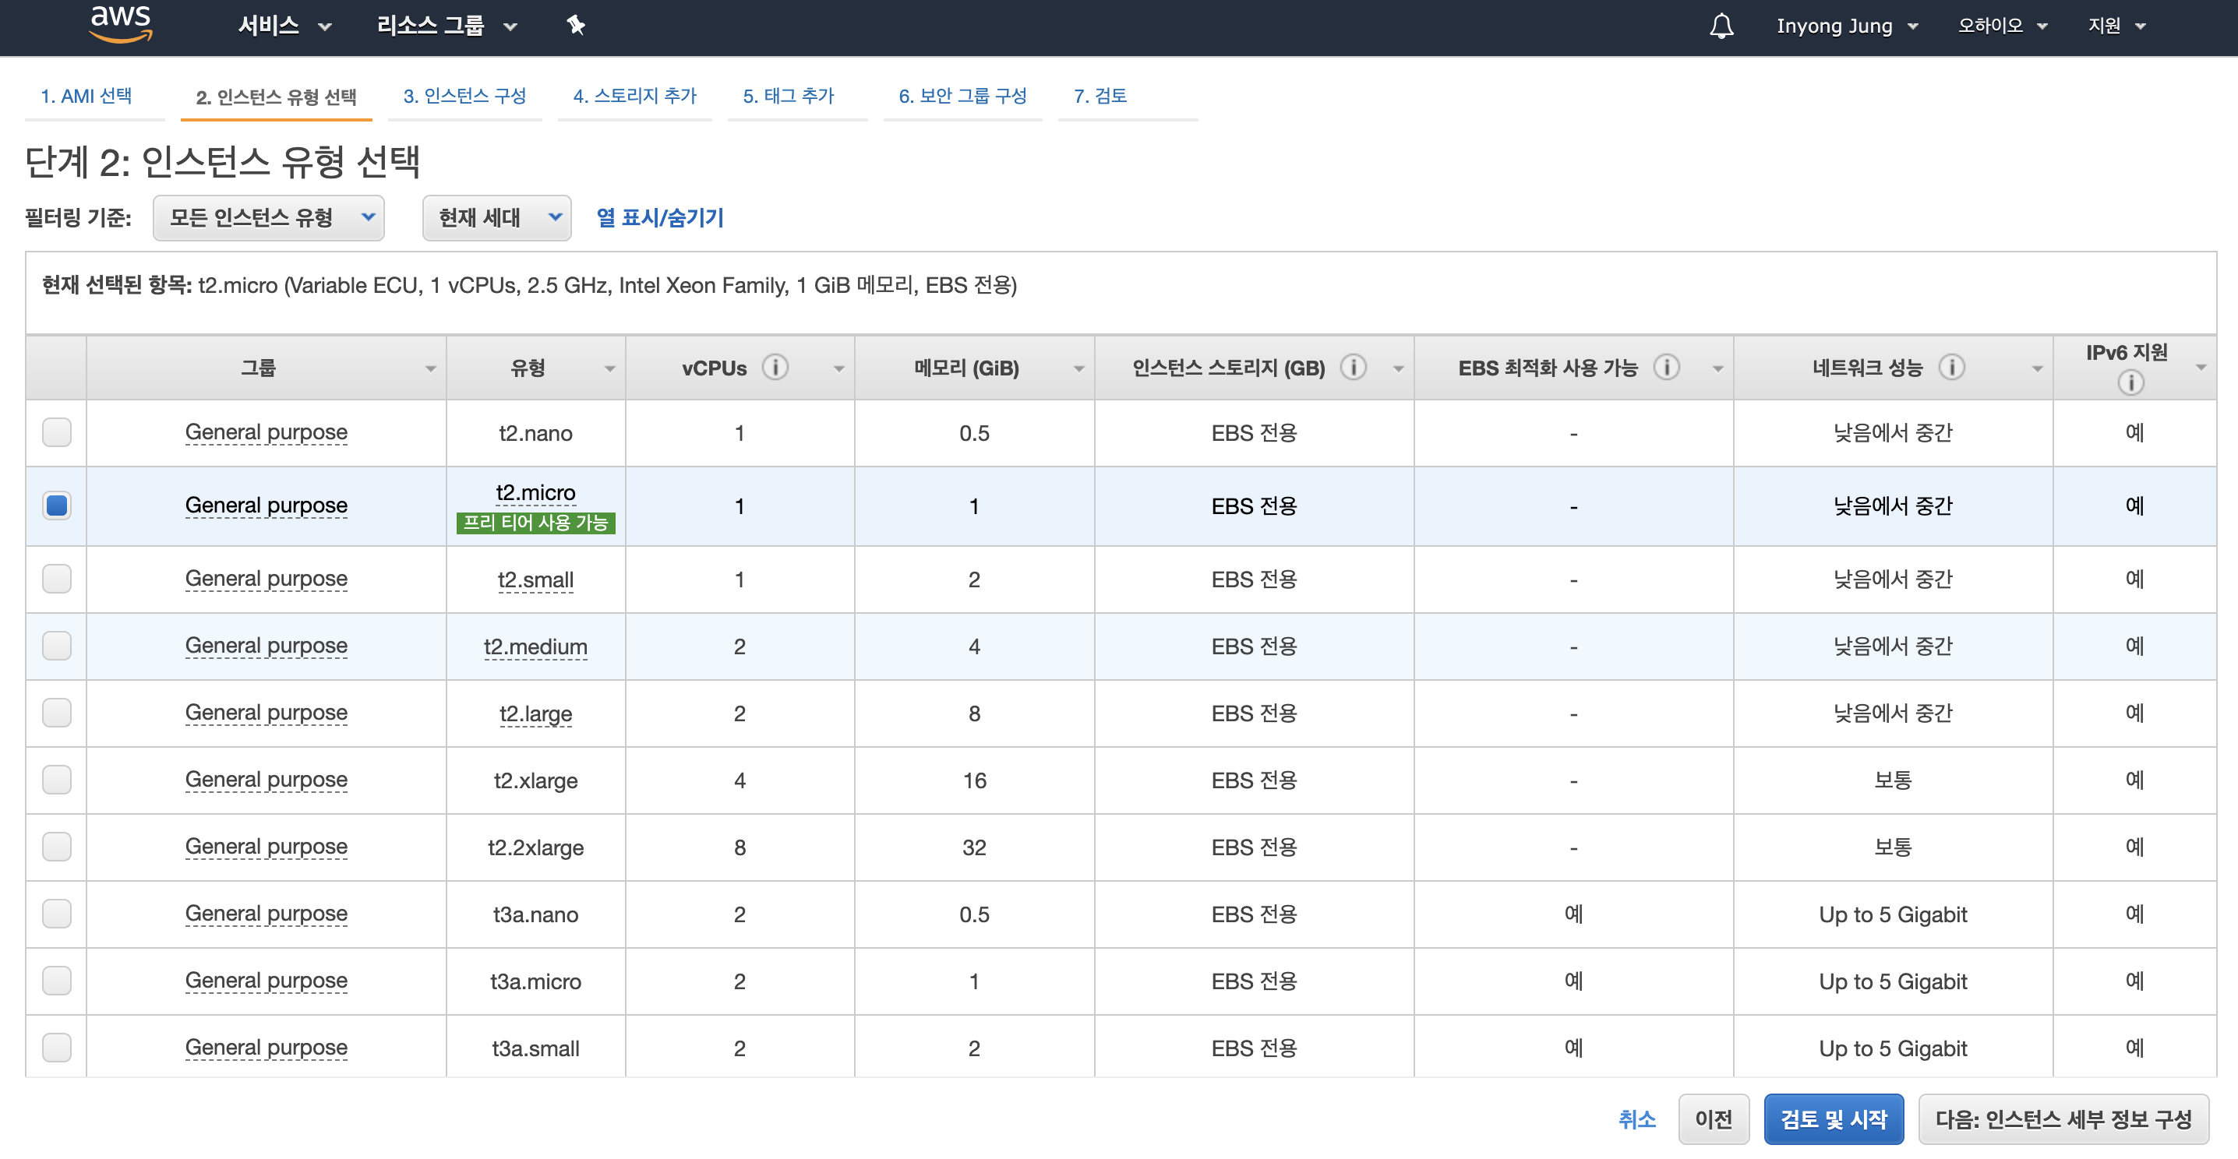This screenshot has height=1159, width=2238.
Task: Click the 검토 및 시작 button
Action: [x=1833, y=1119]
